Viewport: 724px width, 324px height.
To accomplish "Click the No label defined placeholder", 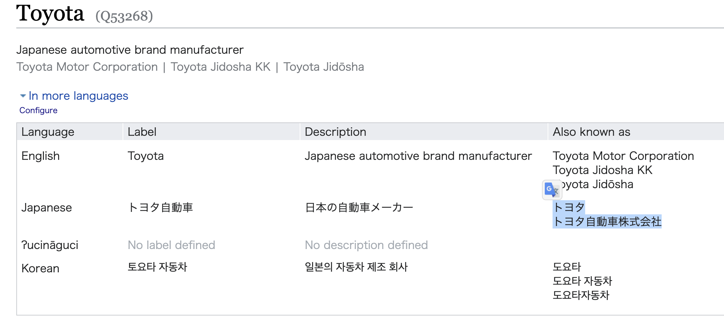I will point(171,245).
